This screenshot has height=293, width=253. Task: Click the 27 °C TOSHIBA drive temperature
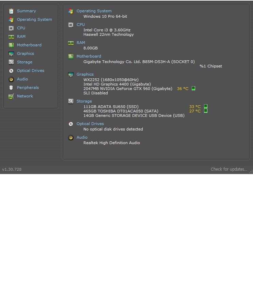[x=195, y=111]
